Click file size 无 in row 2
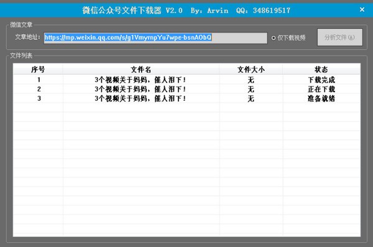The image size is (373, 247). click(251, 89)
